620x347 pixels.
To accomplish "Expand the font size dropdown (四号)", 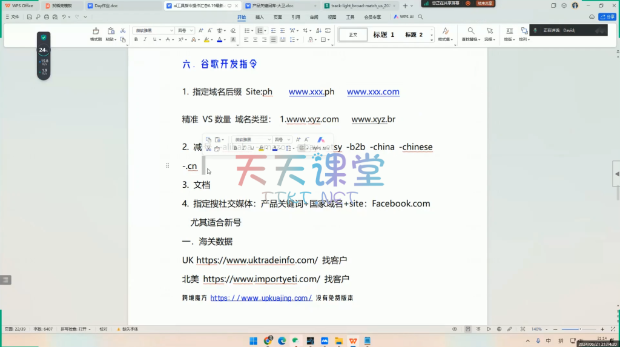I will [x=185, y=30].
